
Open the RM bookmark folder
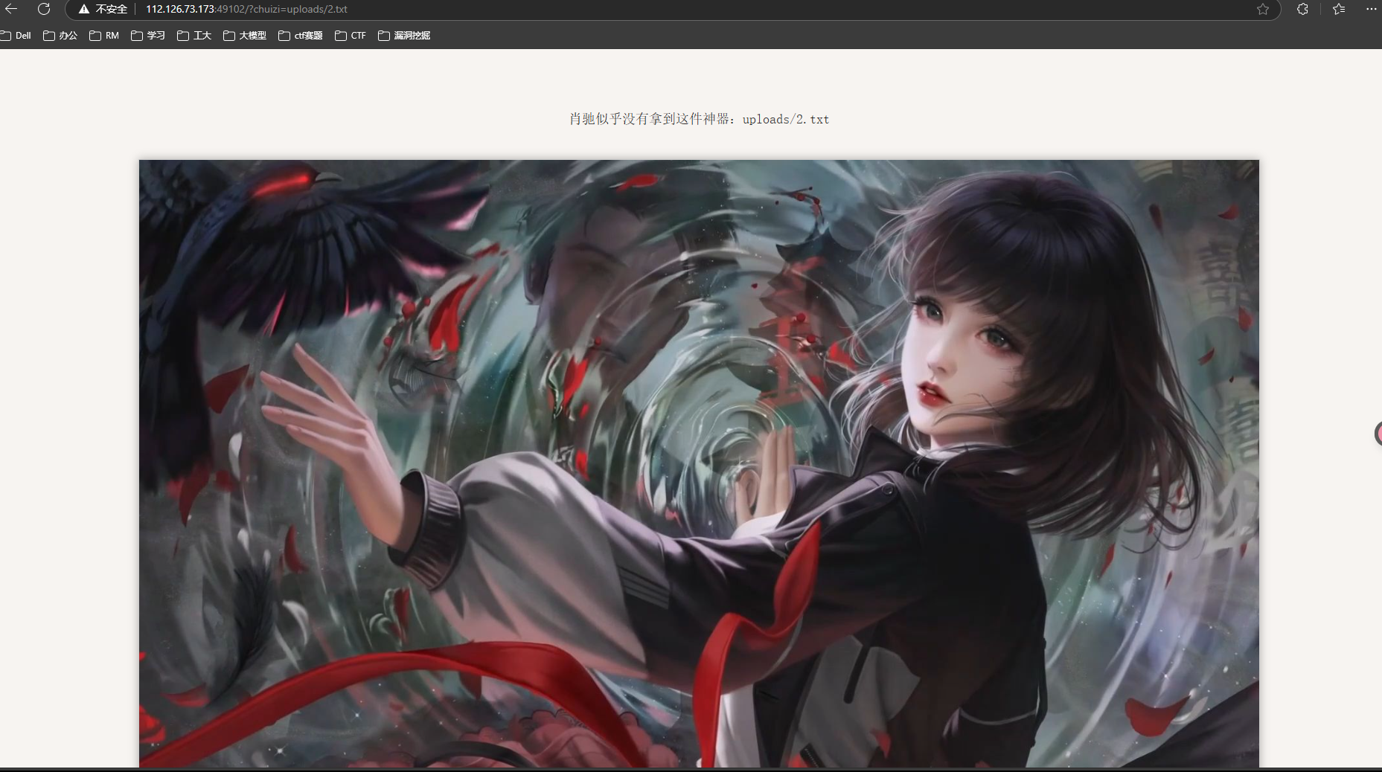(104, 35)
